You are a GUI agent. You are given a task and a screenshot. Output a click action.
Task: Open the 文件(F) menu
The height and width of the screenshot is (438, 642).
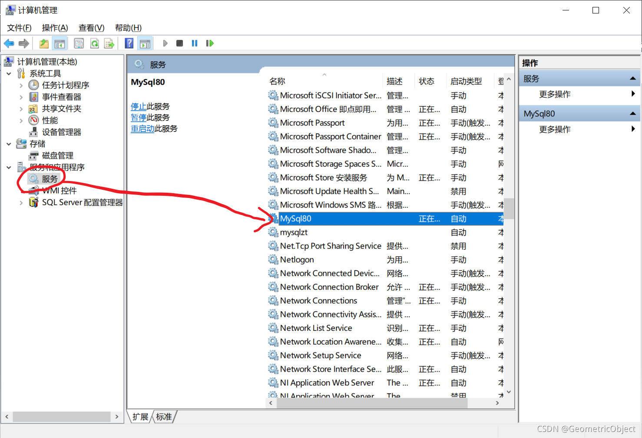tap(19, 28)
